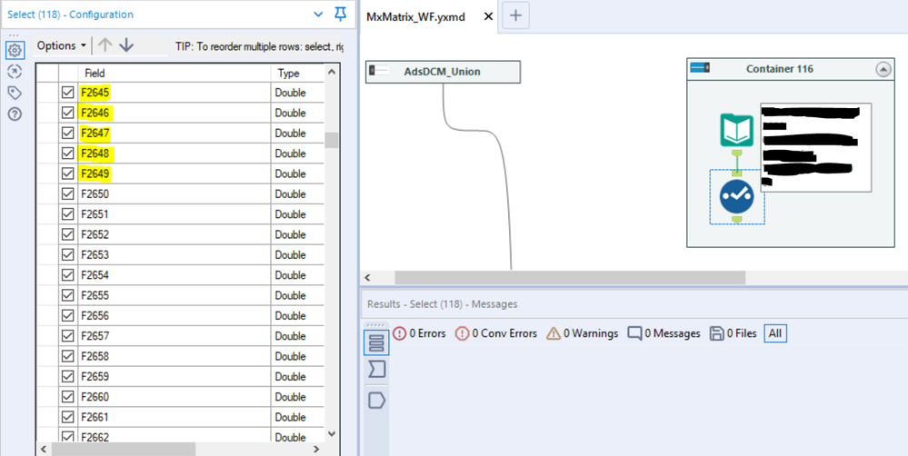Screen dimensions: 908x456
Task: Open the Annotation tag icon in sidebar
Action: (15, 93)
